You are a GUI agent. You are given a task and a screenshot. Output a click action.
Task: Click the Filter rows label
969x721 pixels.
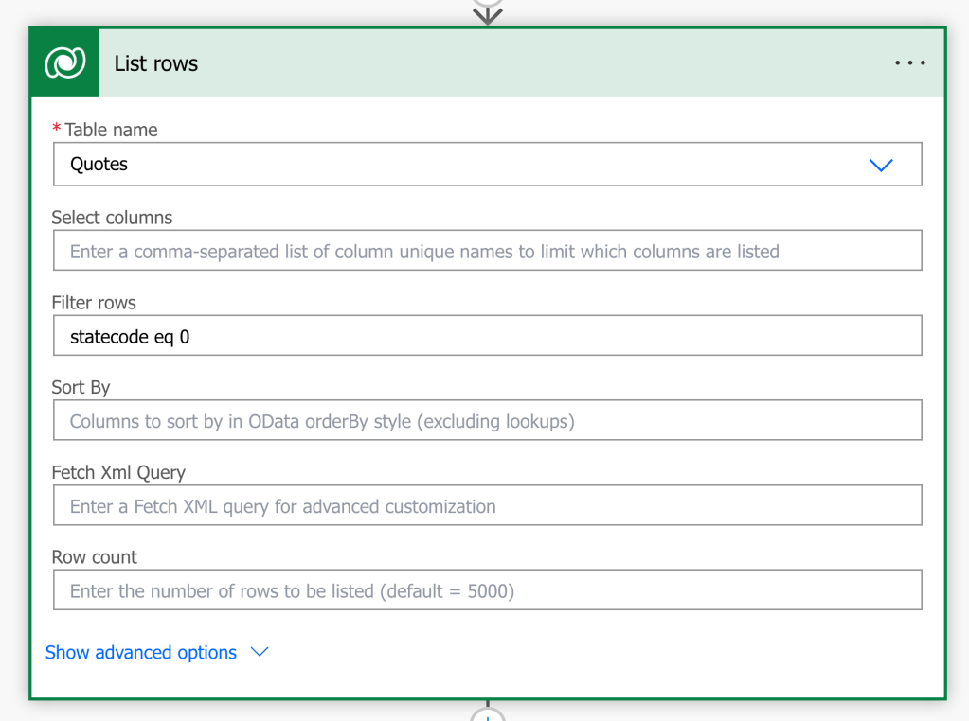94,303
